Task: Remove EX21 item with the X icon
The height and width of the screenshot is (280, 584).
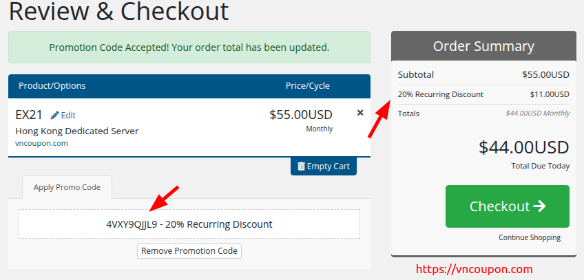Action: [360, 113]
